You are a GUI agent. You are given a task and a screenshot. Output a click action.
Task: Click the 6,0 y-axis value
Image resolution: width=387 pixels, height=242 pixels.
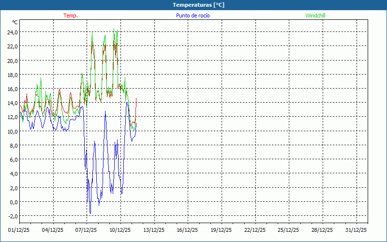[x=14, y=159]
